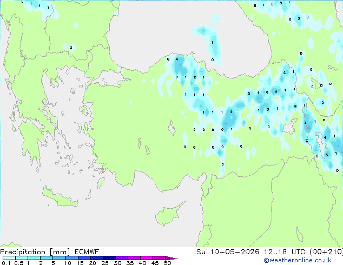The height and width of the screenshot is (265, 343).
Task: Pick the 1–2 mm legend swatch
Action: coord(34,258)
